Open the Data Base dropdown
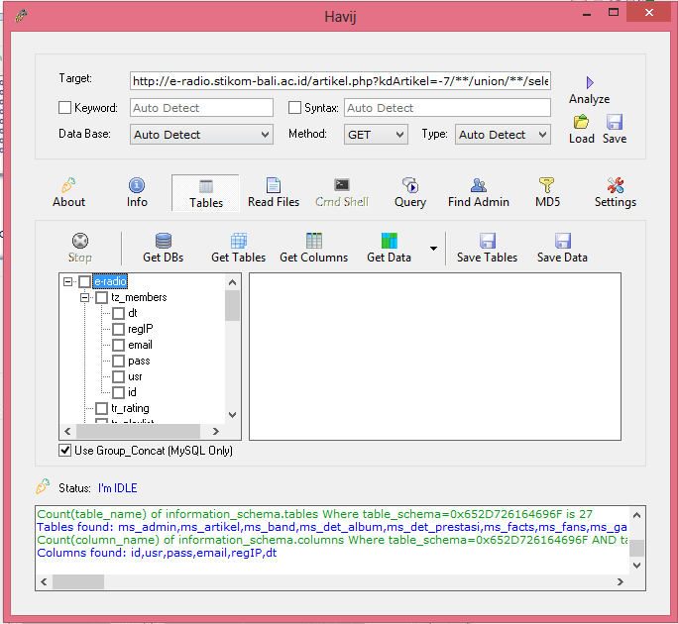Image resolution: width=678 pixels, height=624 pixels. 201,135
